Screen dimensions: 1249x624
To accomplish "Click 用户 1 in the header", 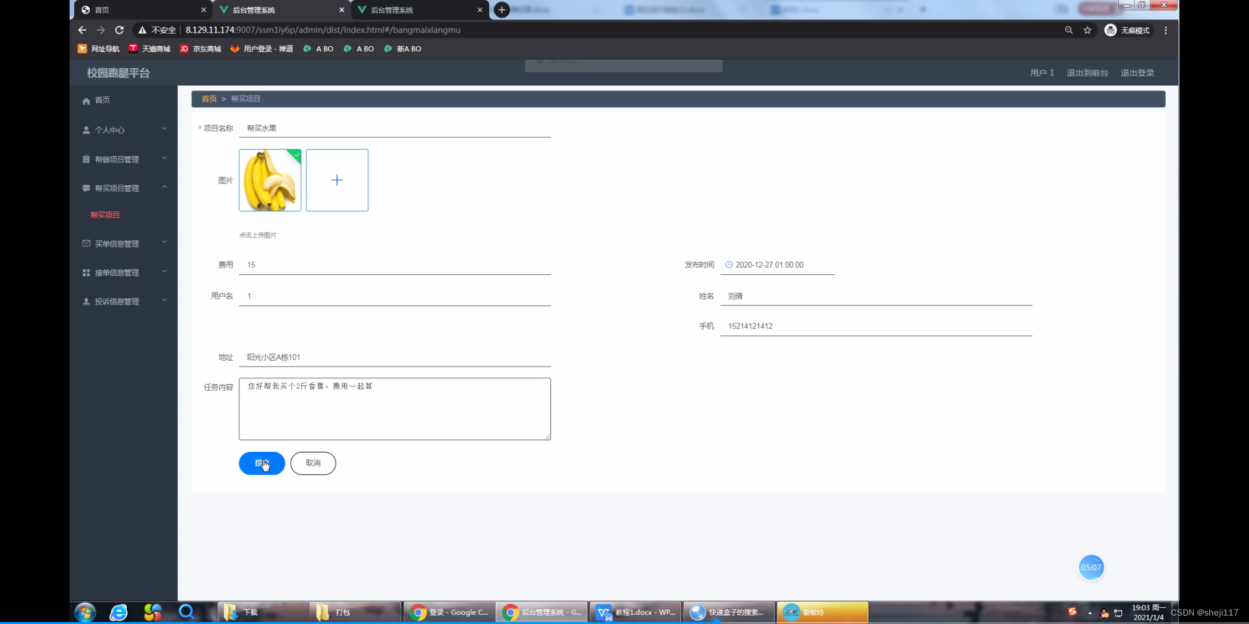I will click(1041, 73).
